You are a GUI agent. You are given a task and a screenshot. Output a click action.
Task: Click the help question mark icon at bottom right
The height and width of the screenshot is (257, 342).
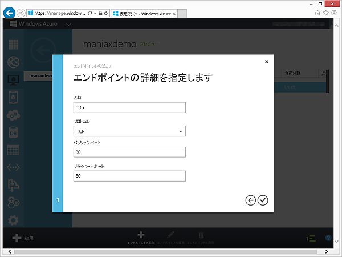click(328, 238)
